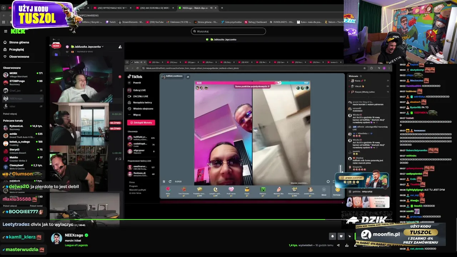Image resolution: width=457 pixels, height=257 pixels.
Task: Open the StreamElements bookmark
Action: (131, 22)
